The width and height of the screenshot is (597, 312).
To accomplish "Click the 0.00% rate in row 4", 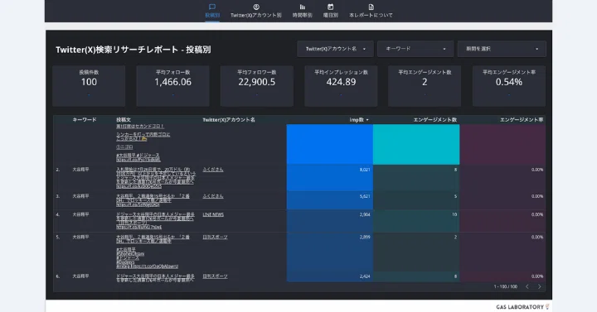I will [537, 214].
